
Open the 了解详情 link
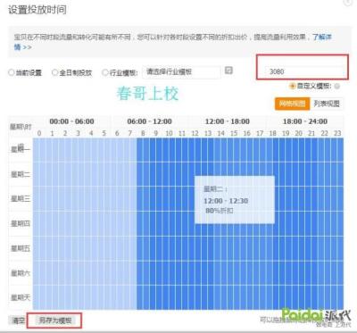[322, 37]
